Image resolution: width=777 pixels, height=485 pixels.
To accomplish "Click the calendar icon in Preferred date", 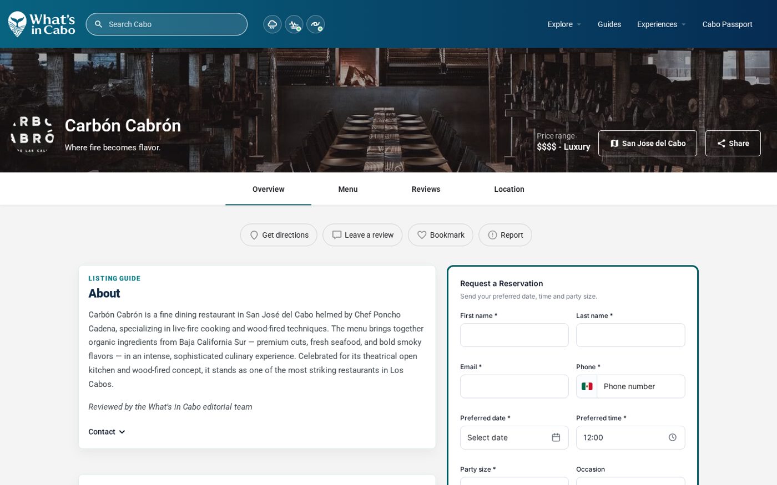I will [556, 437].
